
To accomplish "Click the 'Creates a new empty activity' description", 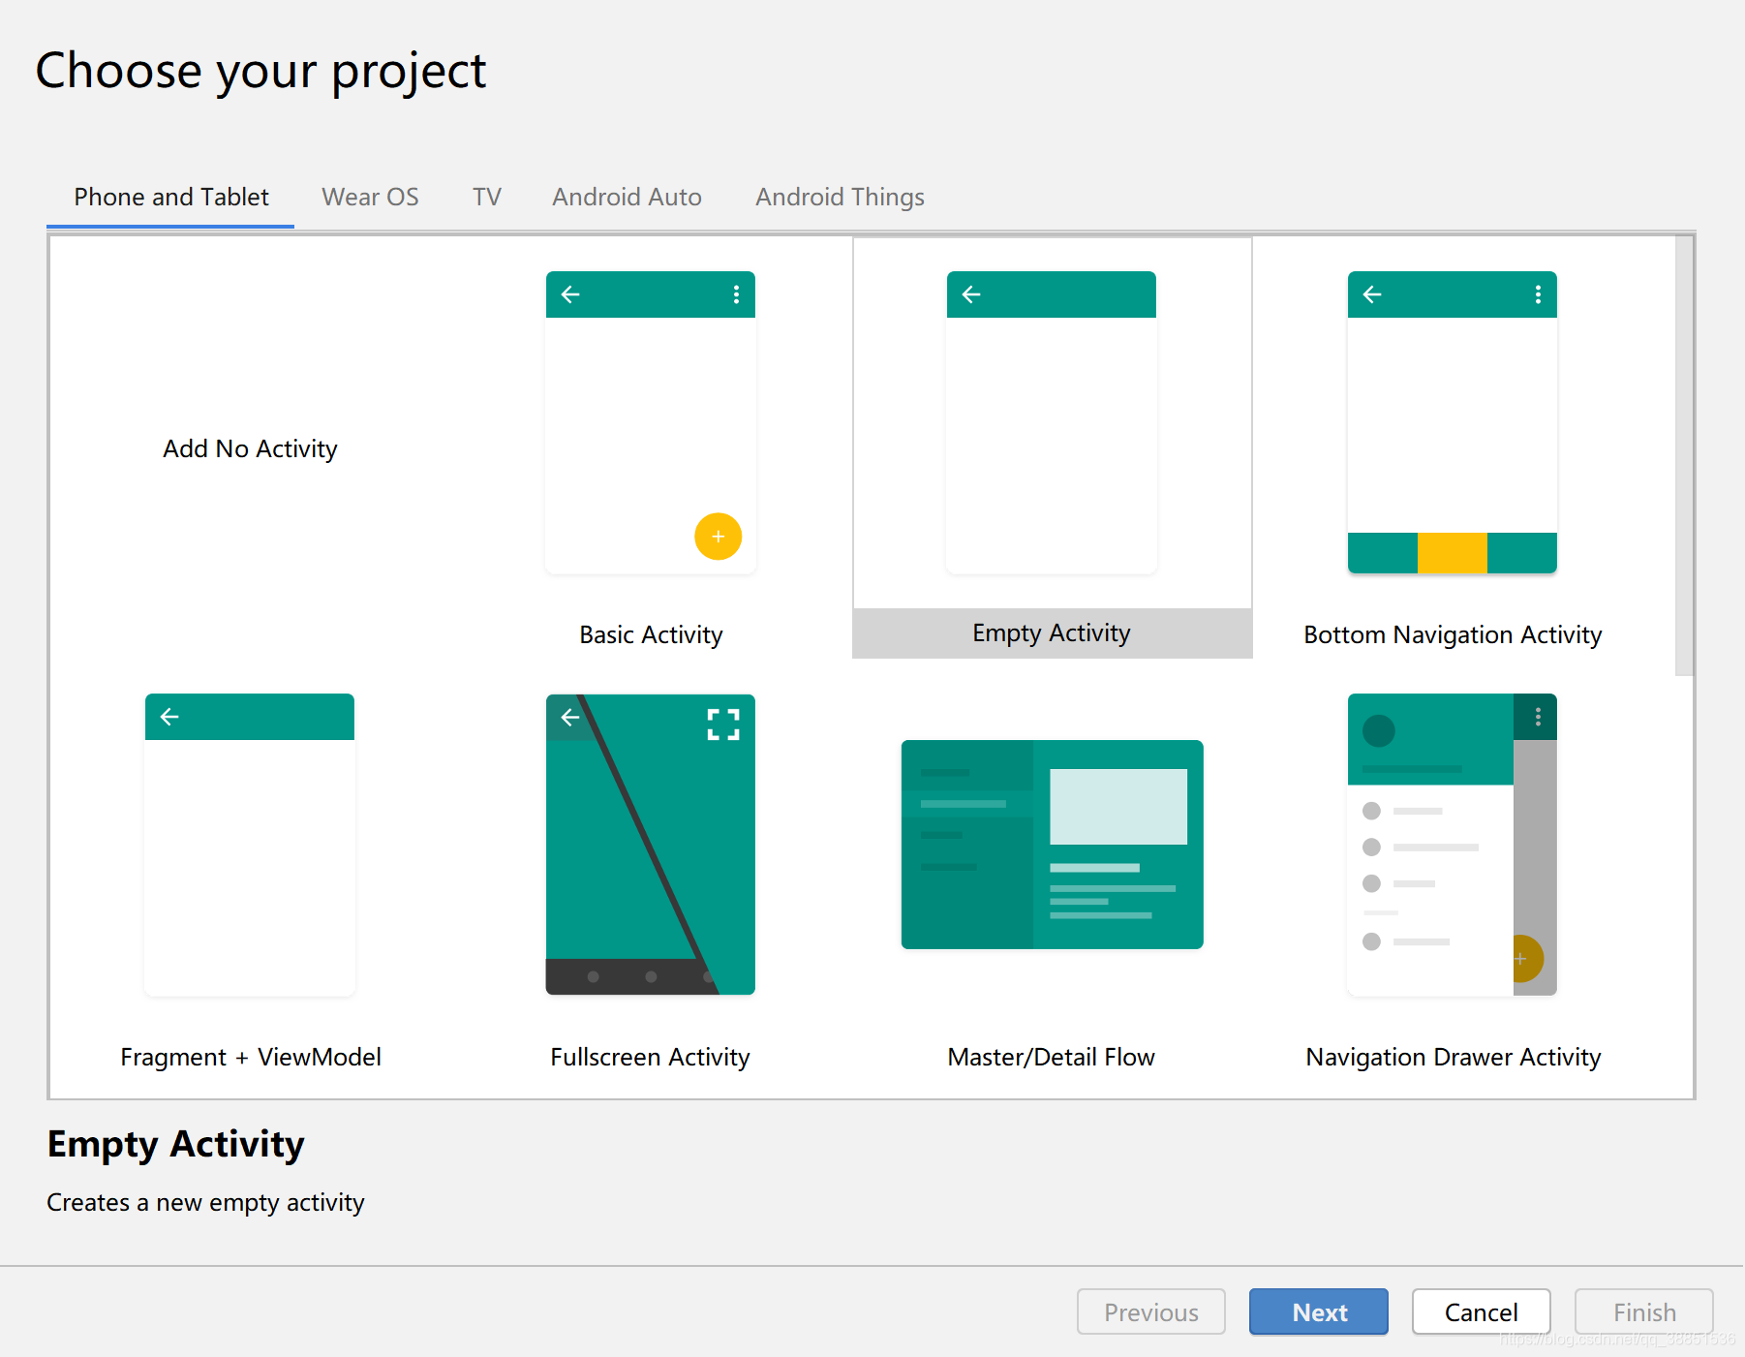I will click(x=205, y=1202).
